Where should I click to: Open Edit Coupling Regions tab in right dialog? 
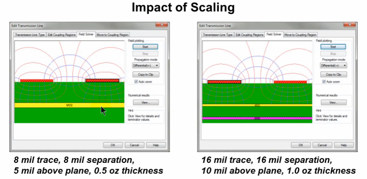[249, 35]
